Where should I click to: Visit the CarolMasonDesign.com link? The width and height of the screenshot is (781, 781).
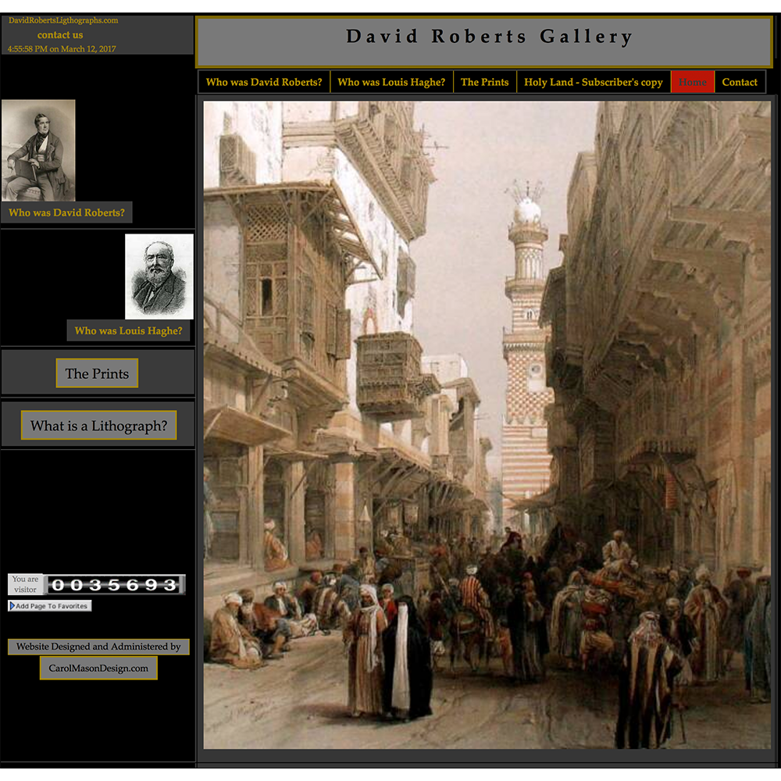click(x=98, y=669)
